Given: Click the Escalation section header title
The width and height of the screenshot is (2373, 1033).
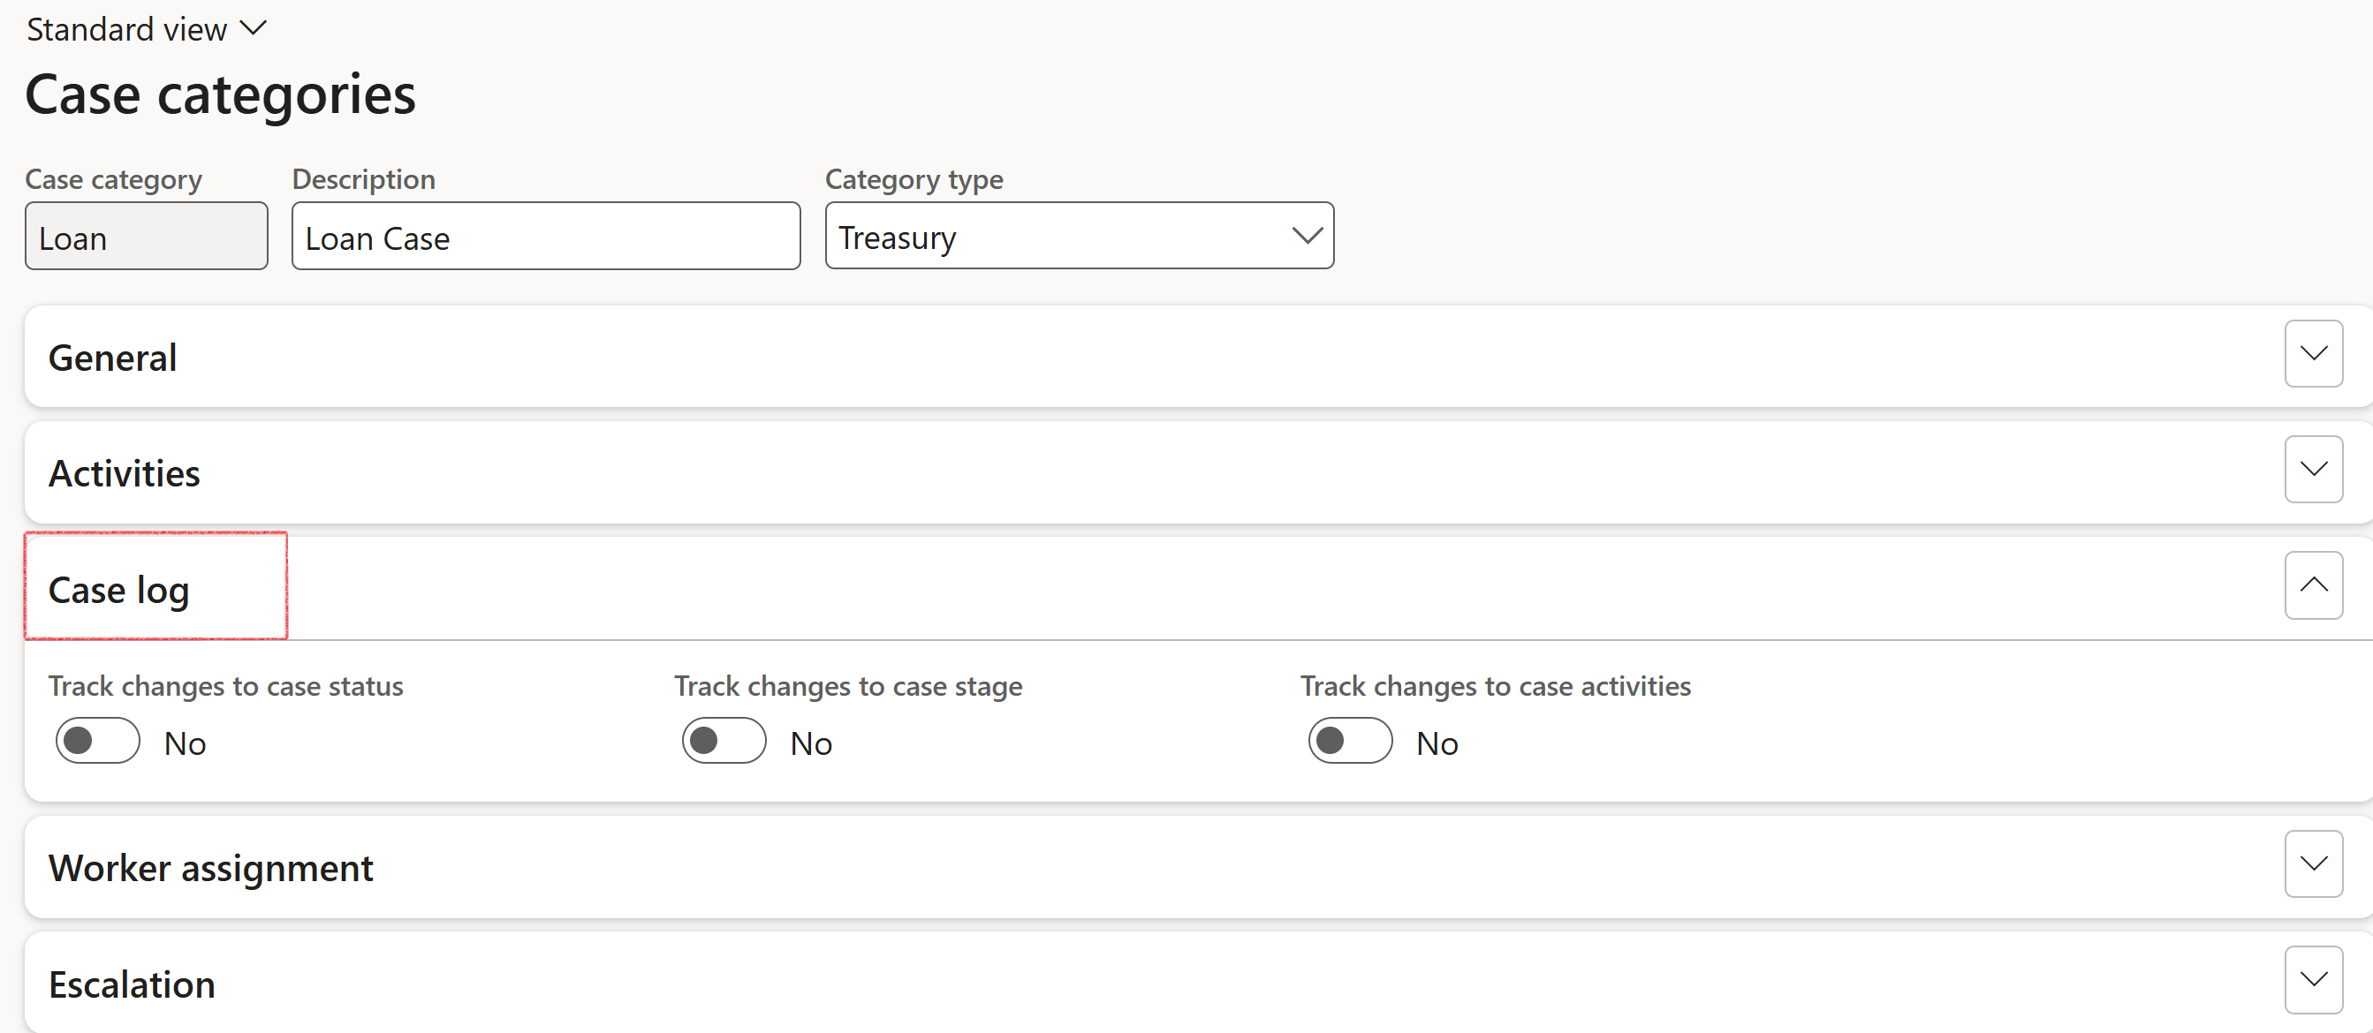Looking at the screenshot, I should (x=132, y=984).
